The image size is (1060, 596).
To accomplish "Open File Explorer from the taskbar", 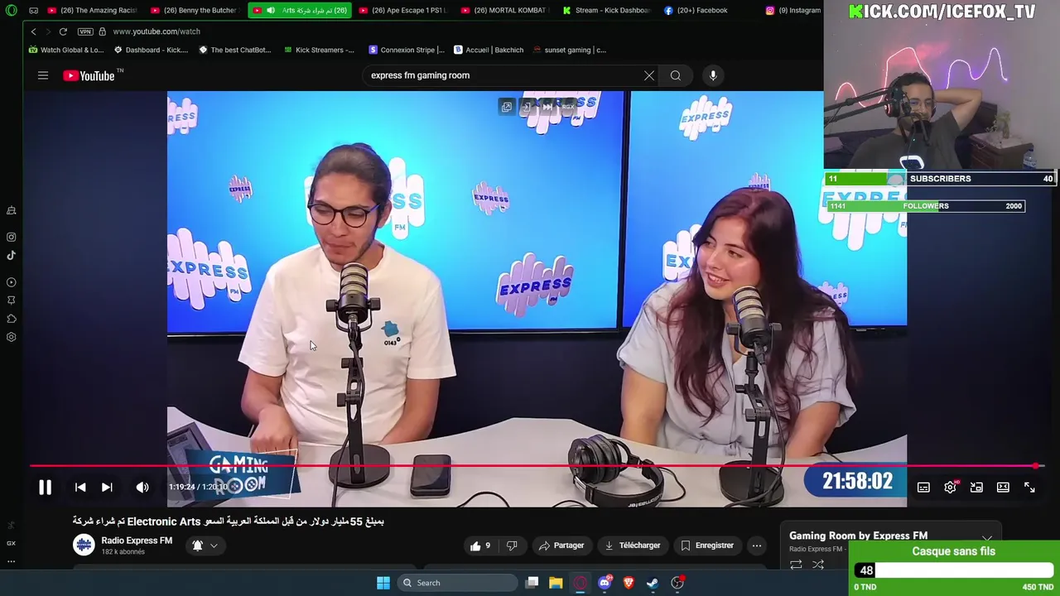I will point(556,583).
